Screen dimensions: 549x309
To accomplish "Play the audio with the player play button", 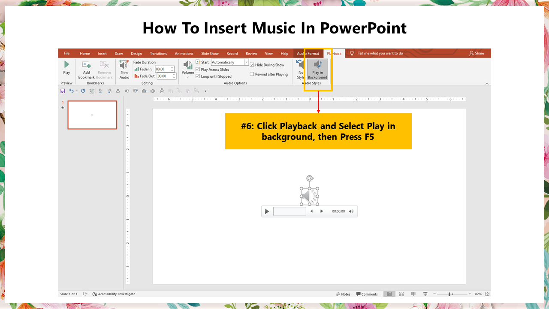I will [267, 211].
